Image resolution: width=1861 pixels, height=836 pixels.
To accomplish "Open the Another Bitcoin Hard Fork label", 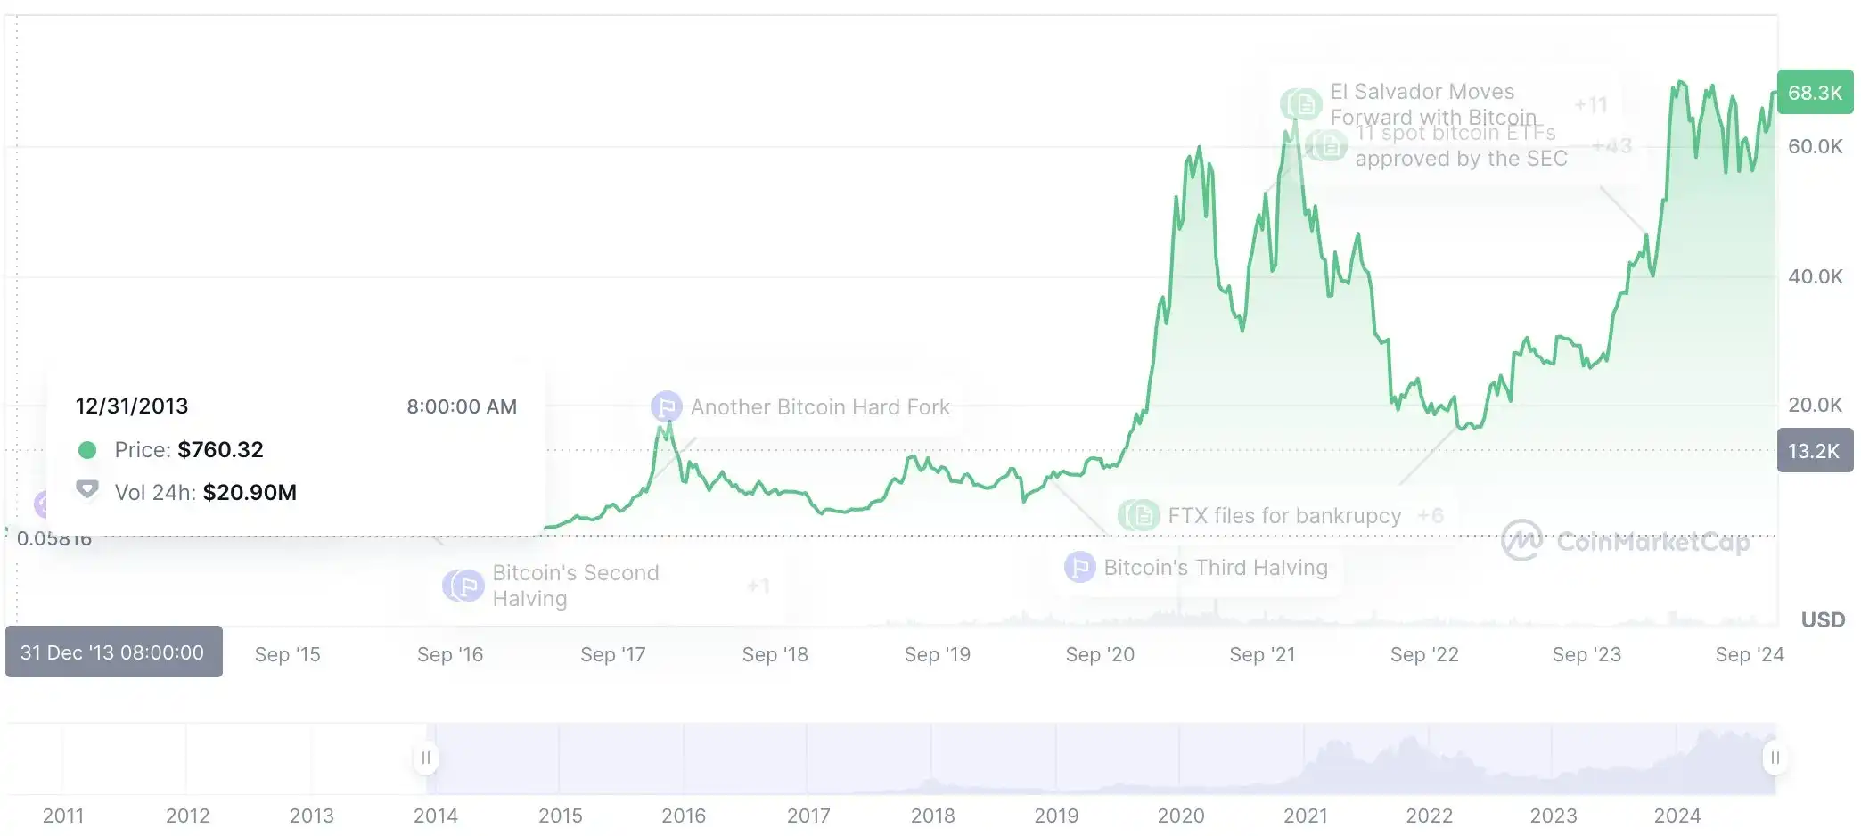I will (820, 406).
